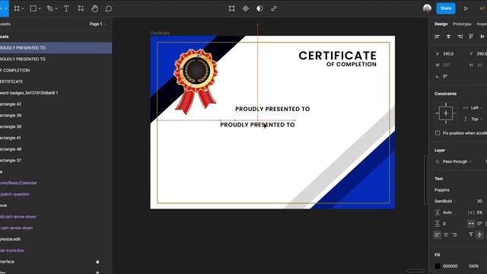Viewport: 487px width, 274px height.
Task: Open the user avatar menu
Action: [427, 8]
